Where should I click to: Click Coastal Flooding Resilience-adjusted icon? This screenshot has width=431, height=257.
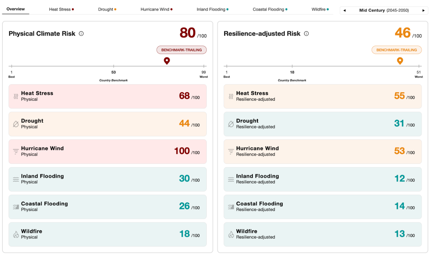tap(231, 207)
